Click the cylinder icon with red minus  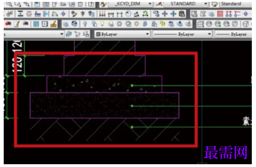tap(226, 24)
